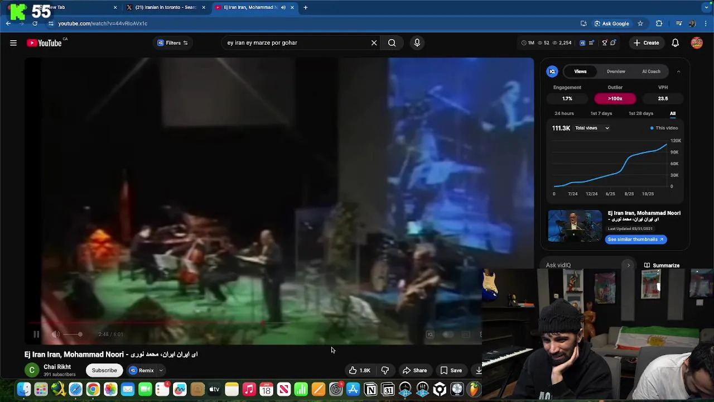This screenshot has height=402, width=714.
Task: Open the Chrome extensions puzzle icon
Action: pos(659,23)
